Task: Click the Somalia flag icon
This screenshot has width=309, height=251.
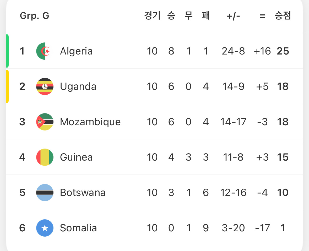Action: (x=45, y=228)
